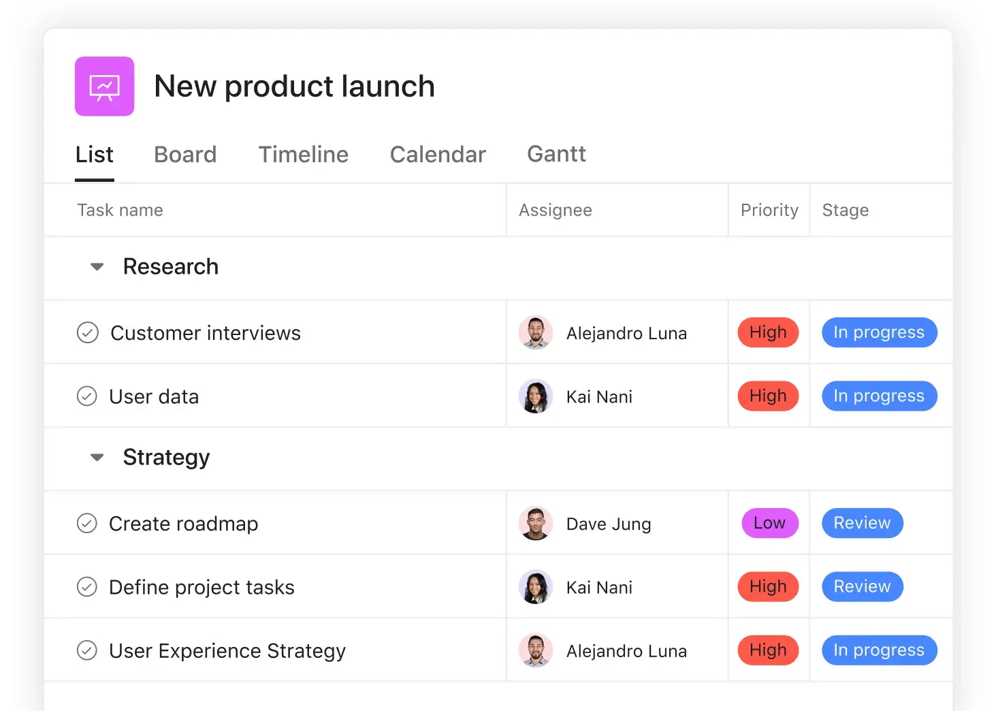The height and width of the screenshot is (711, 998).
Task: Collapse the Strategy section
Action: click(x=97, y=458)
